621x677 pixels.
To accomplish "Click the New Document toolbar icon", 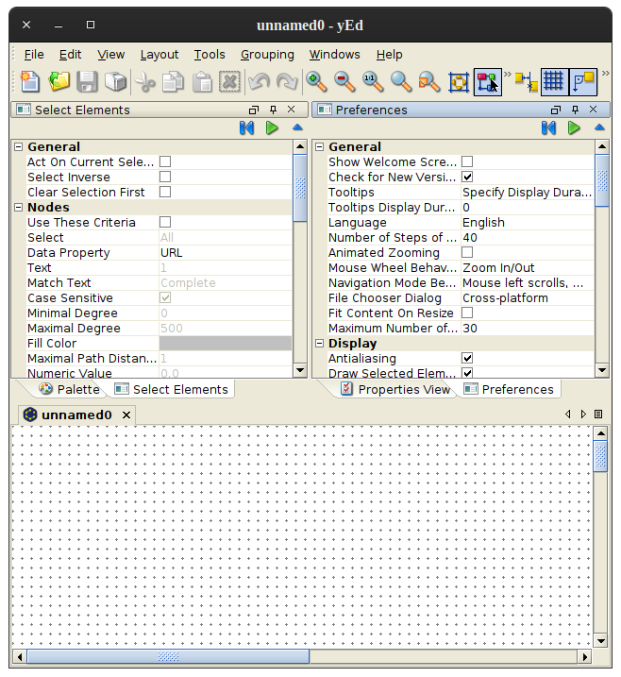I will pyautogui.click(x=30, y=81).
